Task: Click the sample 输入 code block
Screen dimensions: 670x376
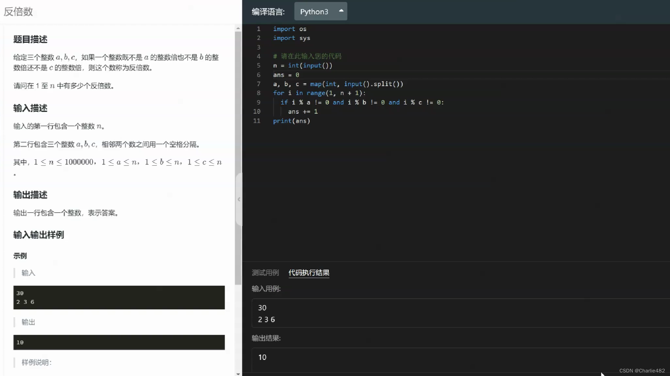Action: [119, 297]
